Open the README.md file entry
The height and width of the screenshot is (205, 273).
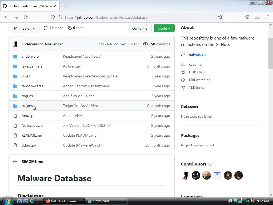click(32, 135)
